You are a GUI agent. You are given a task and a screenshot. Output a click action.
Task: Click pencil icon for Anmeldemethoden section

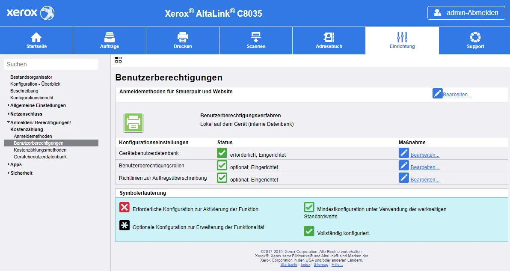[437, 93]
